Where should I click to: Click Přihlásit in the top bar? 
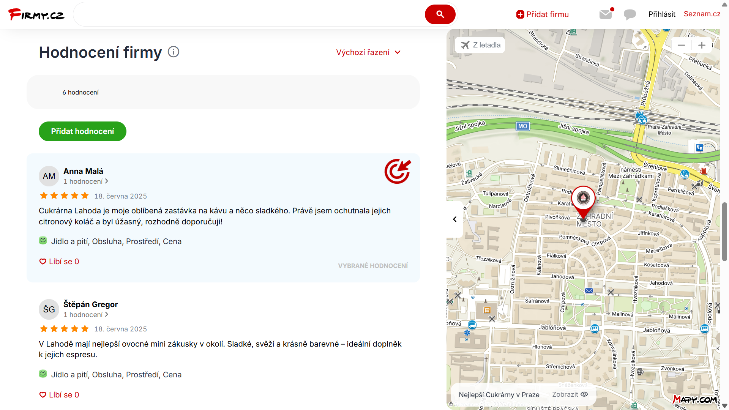coord(661,14)
